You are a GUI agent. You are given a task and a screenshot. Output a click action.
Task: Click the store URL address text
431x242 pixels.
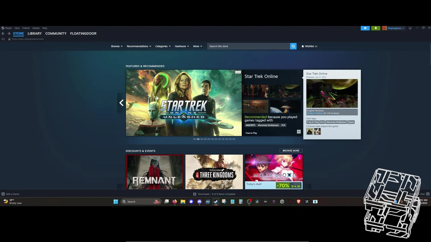28,39
